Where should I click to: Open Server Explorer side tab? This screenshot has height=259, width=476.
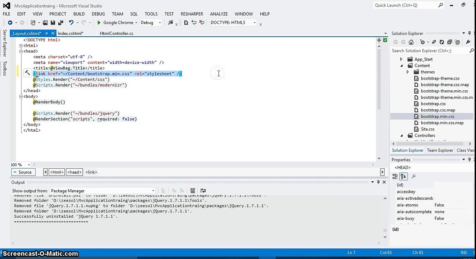coord(5,43)
